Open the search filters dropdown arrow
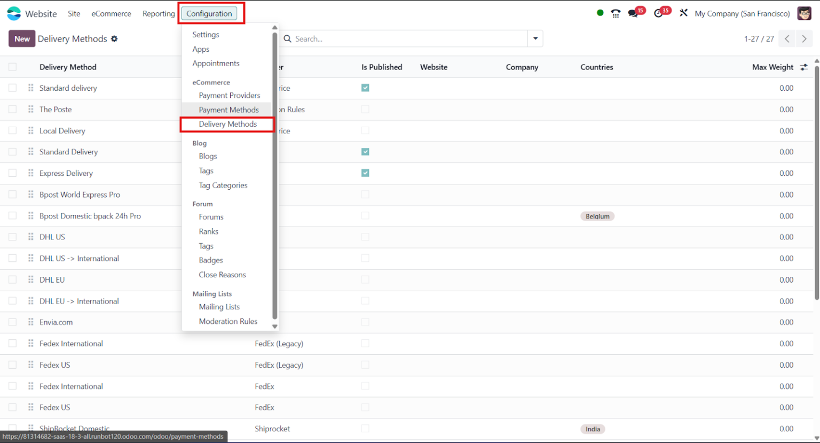The height and width of the screenshot is (443, 820). tap(535, 38)
